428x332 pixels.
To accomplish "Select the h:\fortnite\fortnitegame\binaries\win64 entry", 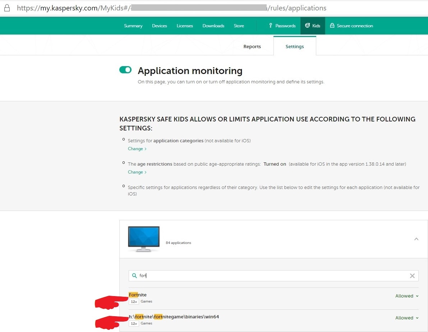I will point(174,317).
